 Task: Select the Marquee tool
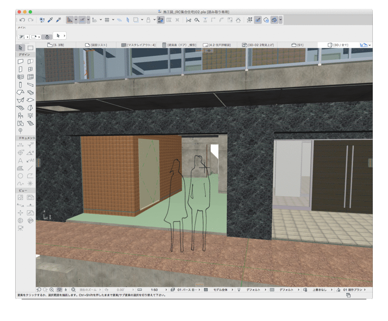(30, 48)
